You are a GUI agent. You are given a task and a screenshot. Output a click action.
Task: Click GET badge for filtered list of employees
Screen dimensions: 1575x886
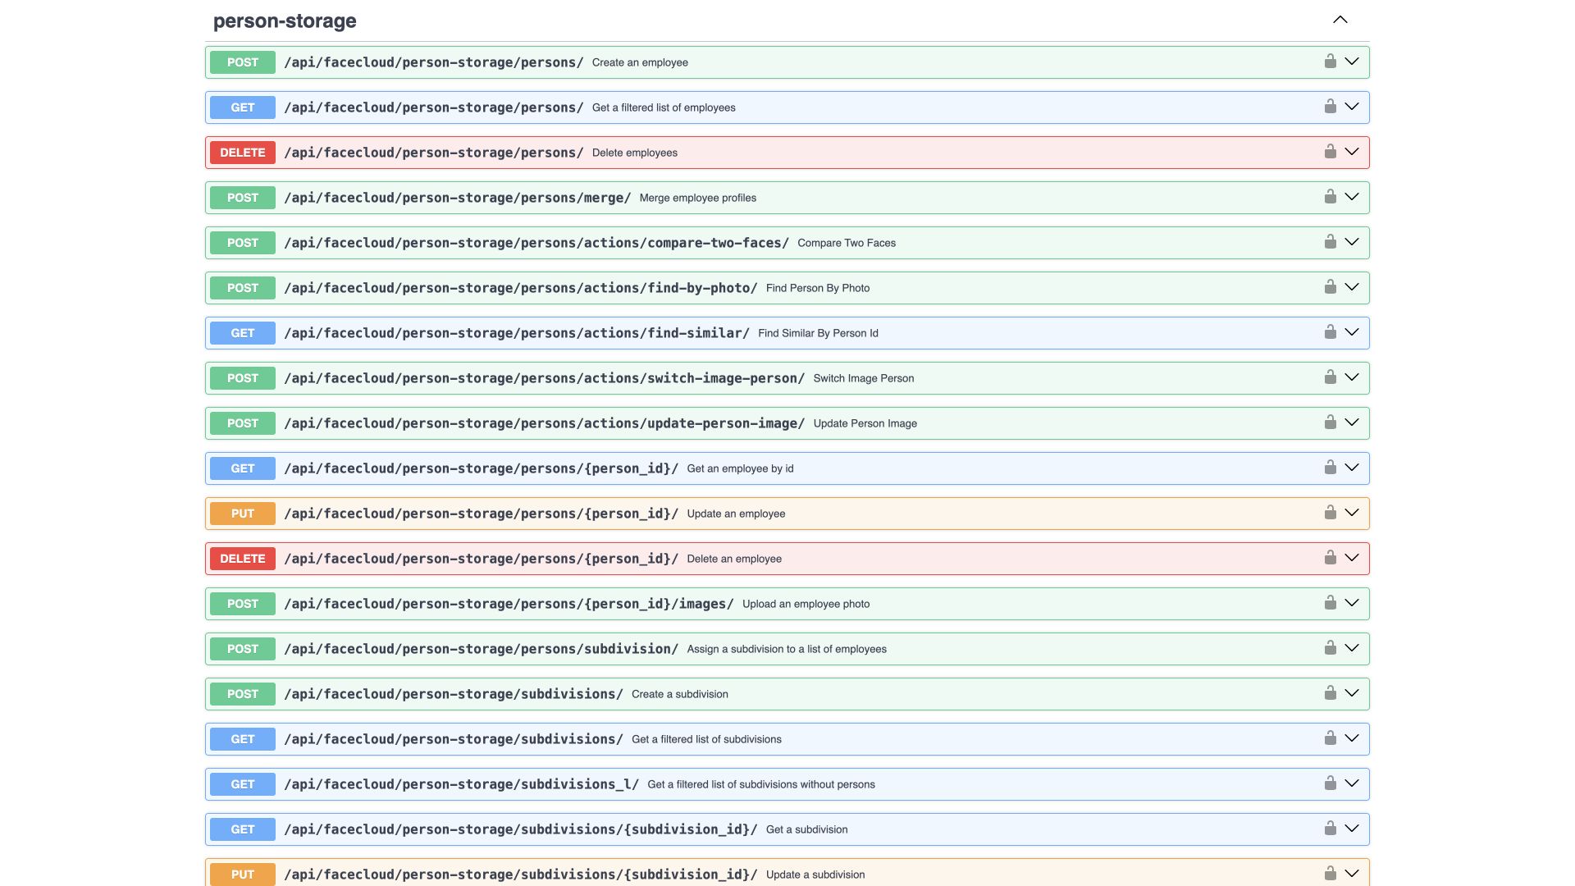point(243,107)
